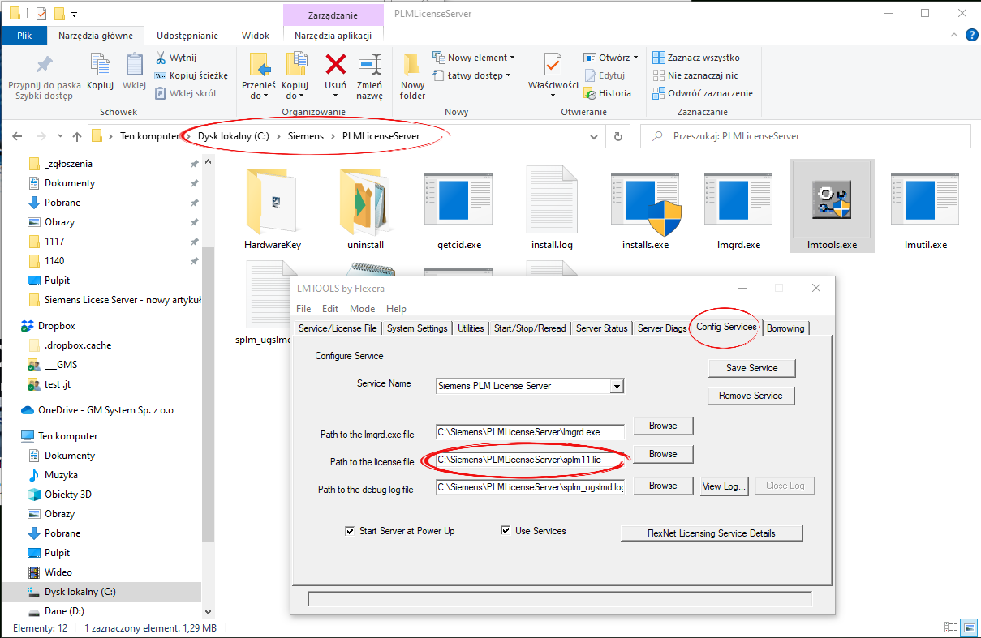This screenshot has height=638, width=981.
Task: Select Dropbox in the navigation pane
Action: click(x=56, y=326)
